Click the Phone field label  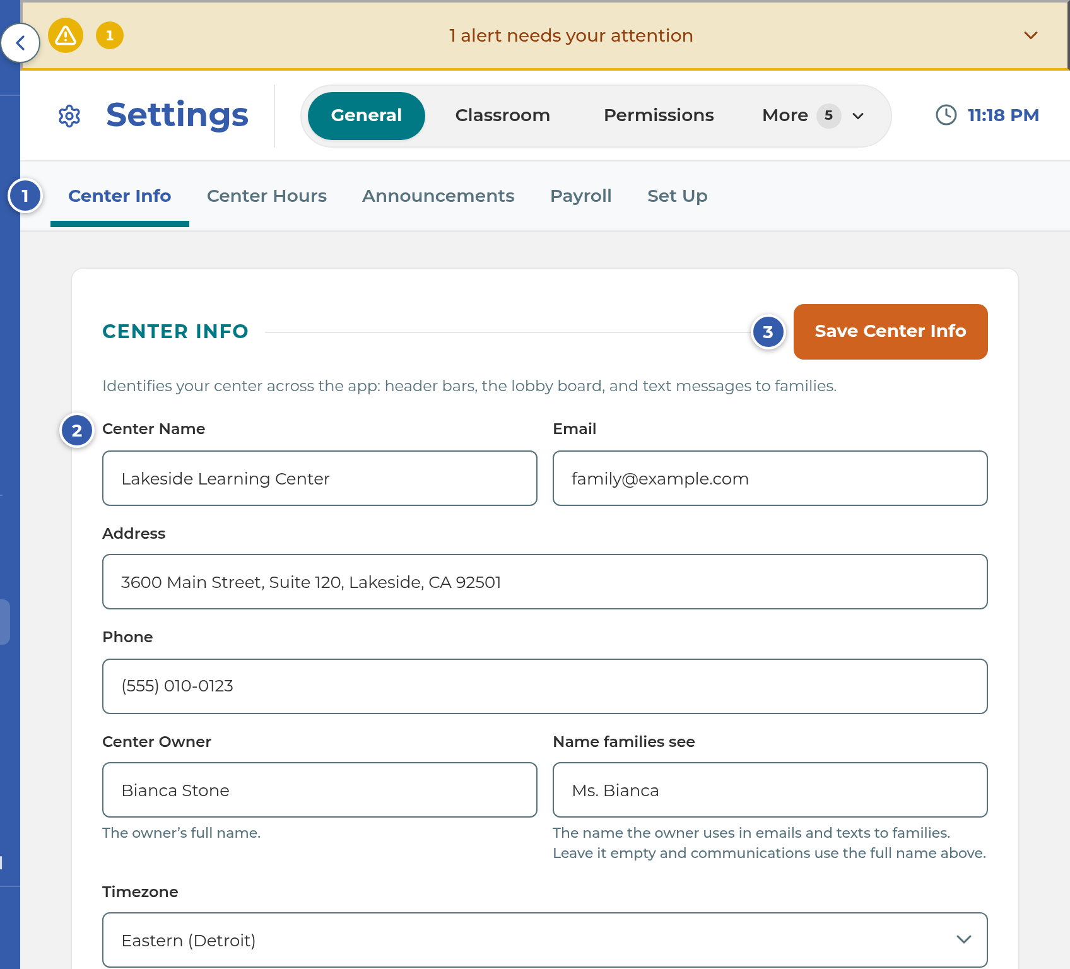pyautogui.click(x=127, y=637)
